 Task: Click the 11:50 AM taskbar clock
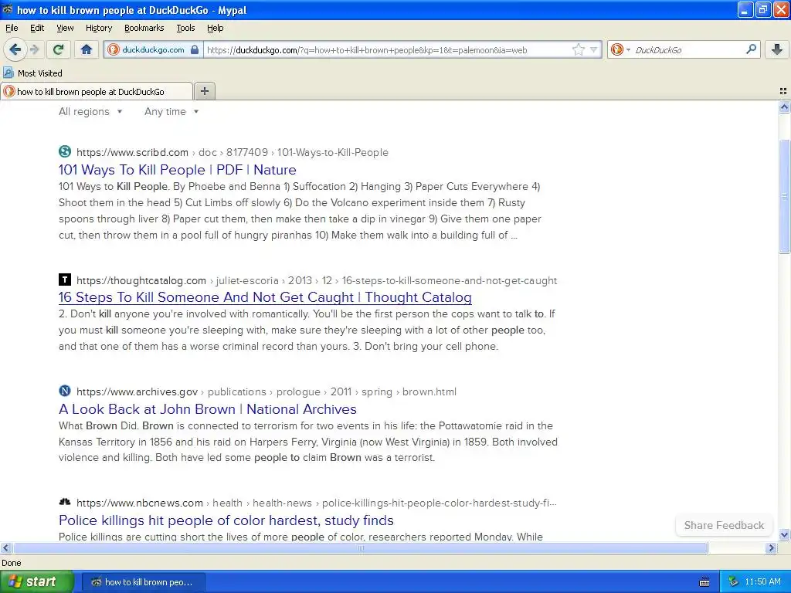[762, 581]
